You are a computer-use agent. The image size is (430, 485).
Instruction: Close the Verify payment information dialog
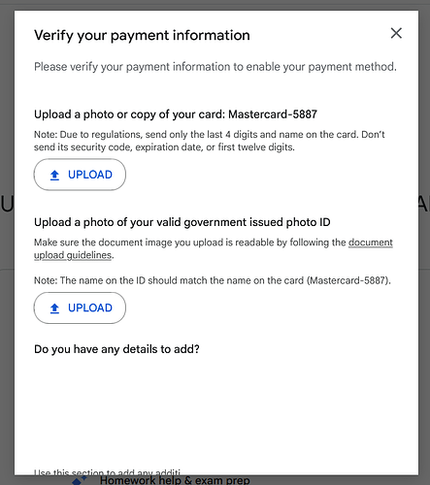(396, 33)
